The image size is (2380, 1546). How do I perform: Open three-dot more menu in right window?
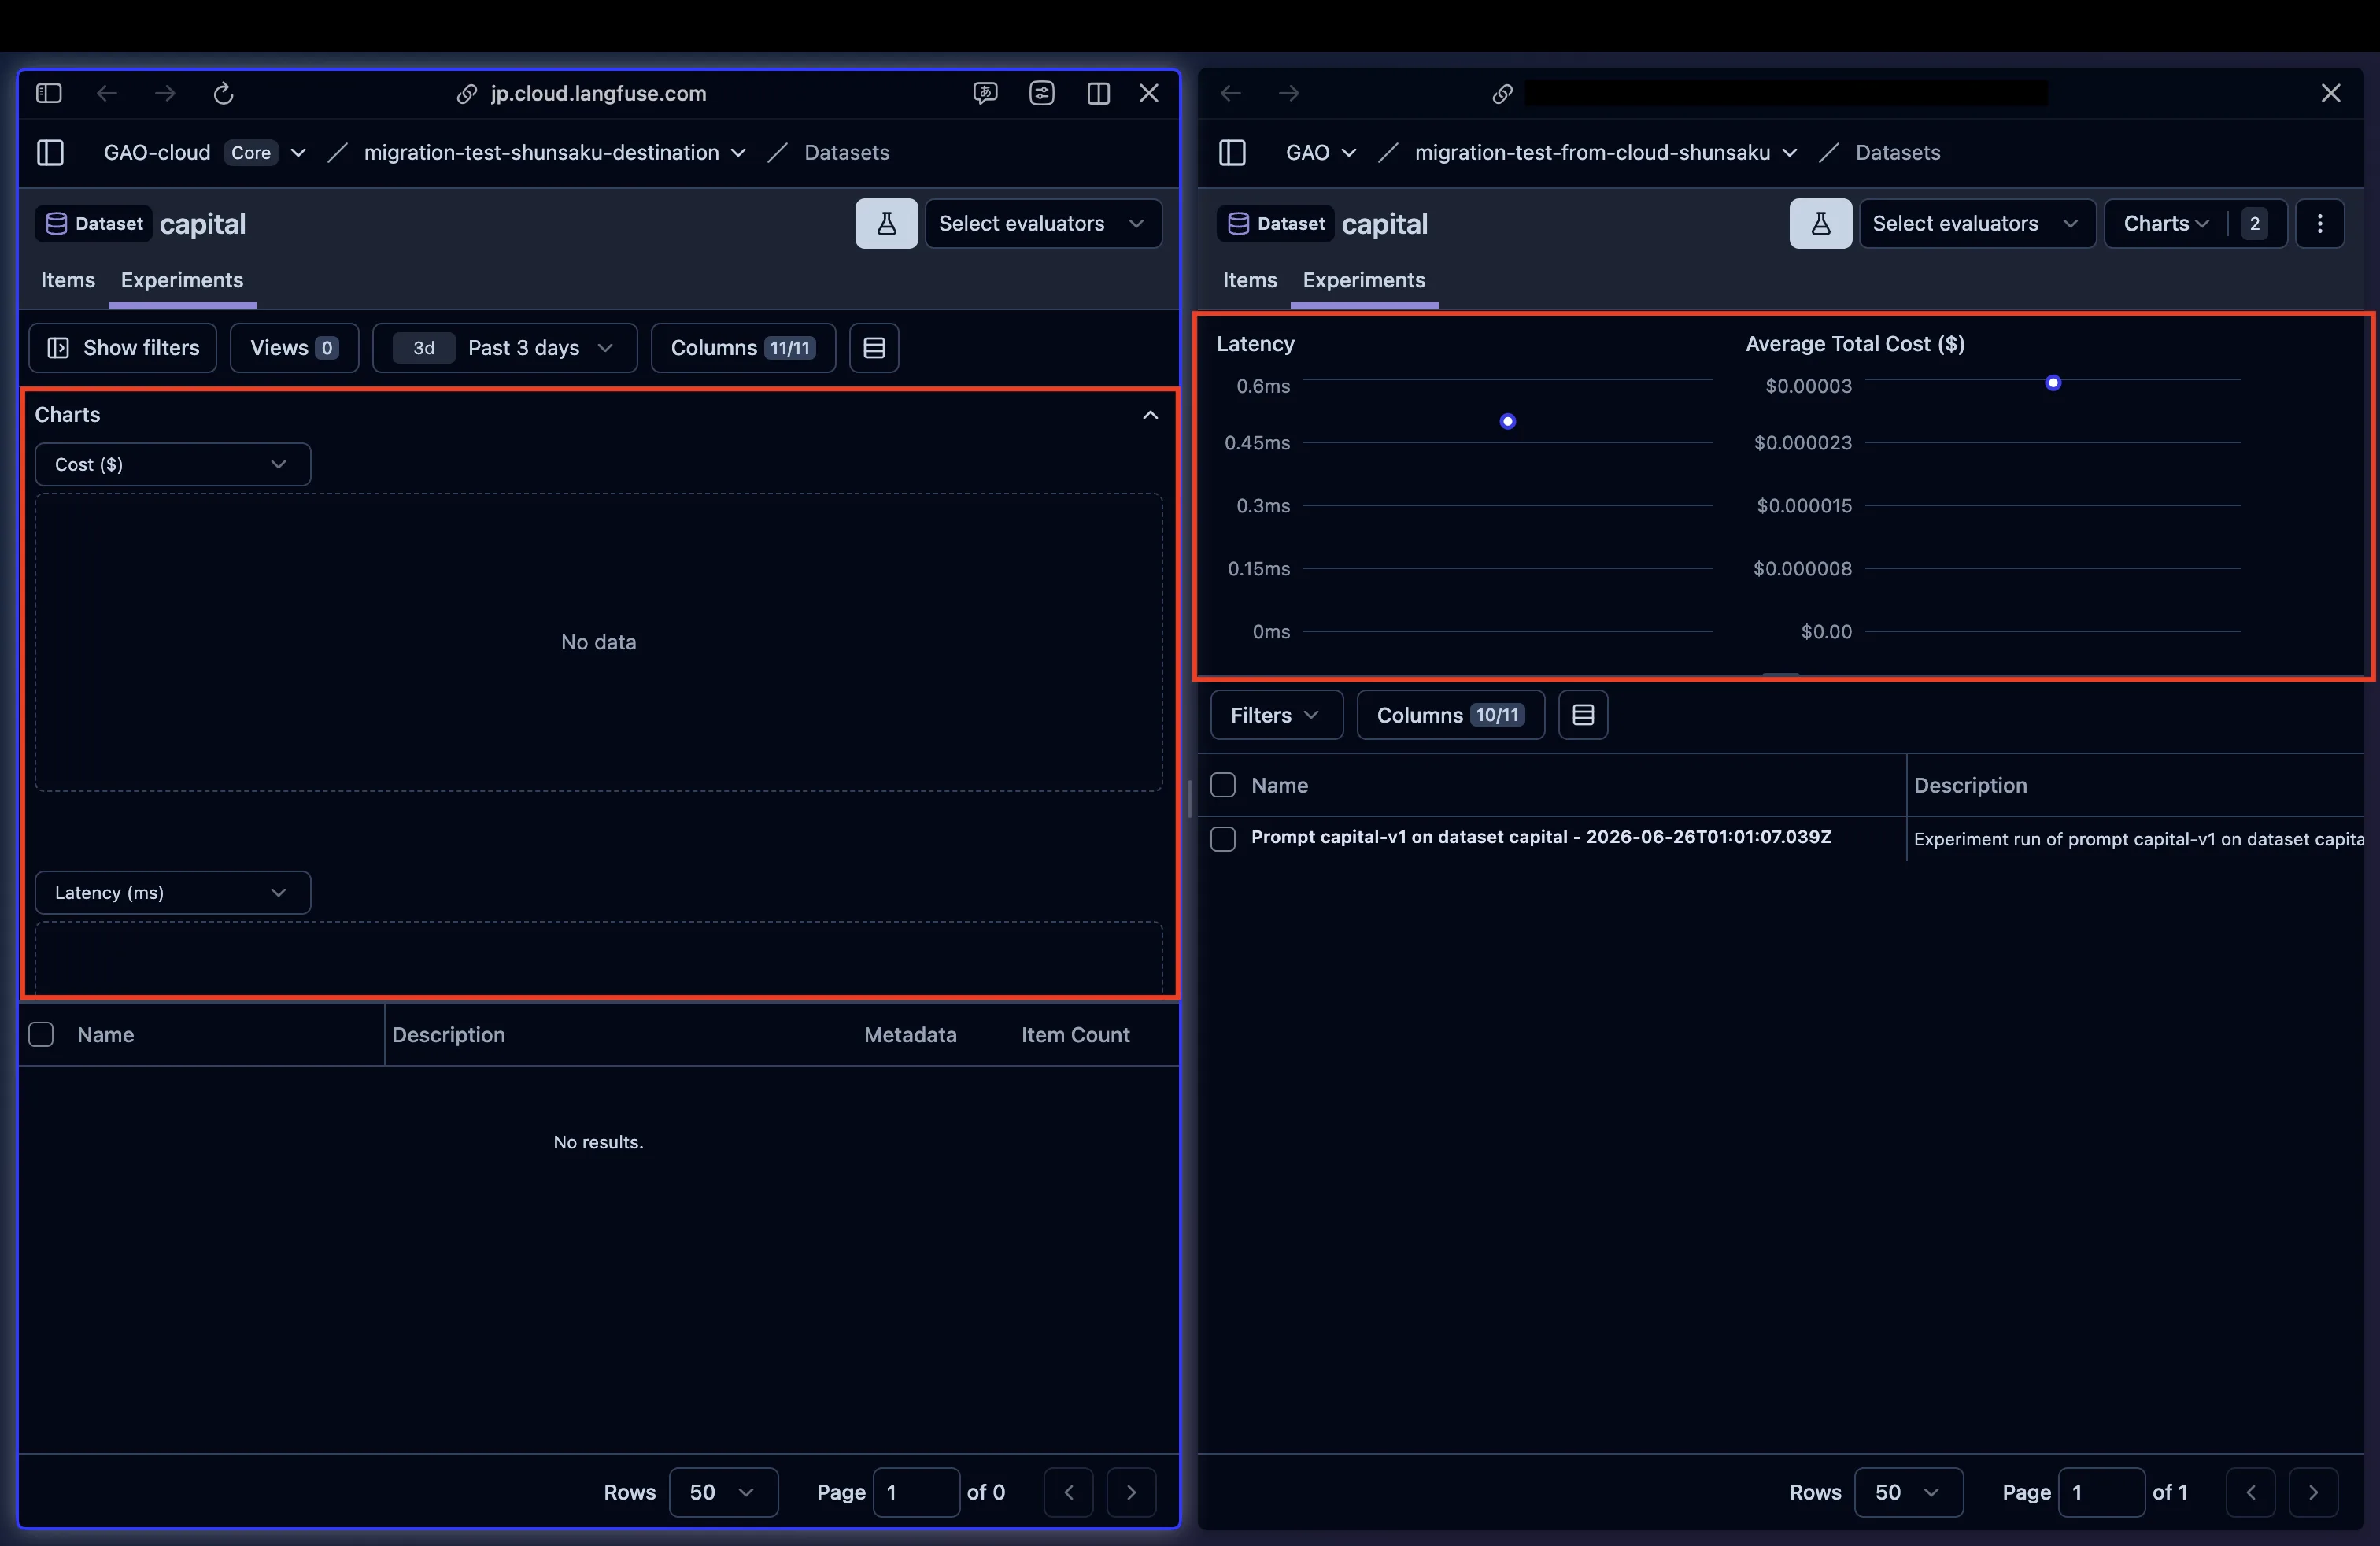click(x=2320, y=223)
